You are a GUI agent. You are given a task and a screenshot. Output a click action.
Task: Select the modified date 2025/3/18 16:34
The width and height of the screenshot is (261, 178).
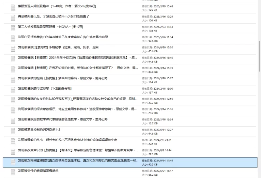click(158, 119)
